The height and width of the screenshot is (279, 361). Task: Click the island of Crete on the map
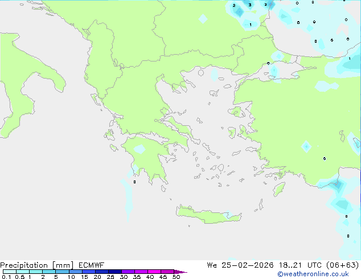click(x=208, y=215)
